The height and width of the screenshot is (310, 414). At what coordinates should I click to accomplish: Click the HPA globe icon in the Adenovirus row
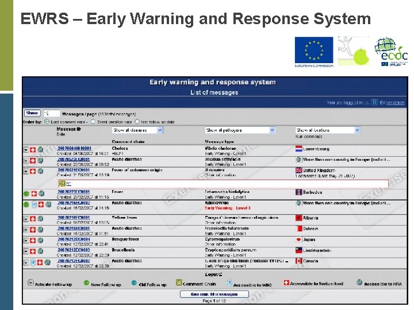(x=48, y=204)
